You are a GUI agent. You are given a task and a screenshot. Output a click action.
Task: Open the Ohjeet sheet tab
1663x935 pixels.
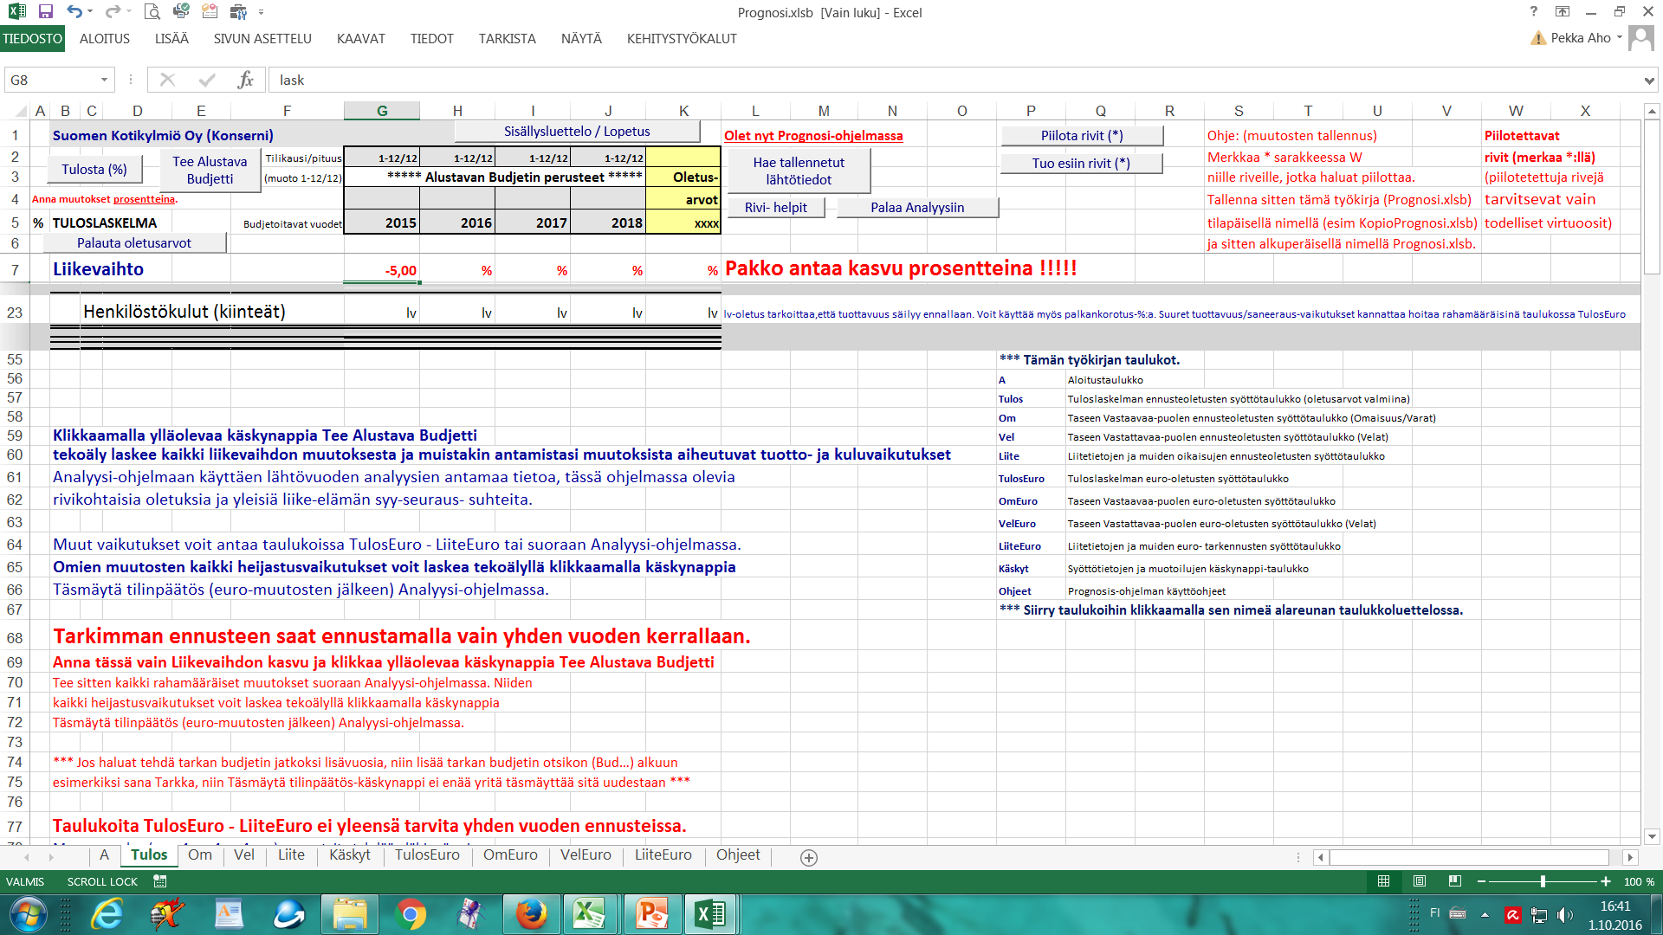[738, 855]
